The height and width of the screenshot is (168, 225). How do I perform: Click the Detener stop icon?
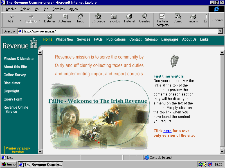coord(49,17)
